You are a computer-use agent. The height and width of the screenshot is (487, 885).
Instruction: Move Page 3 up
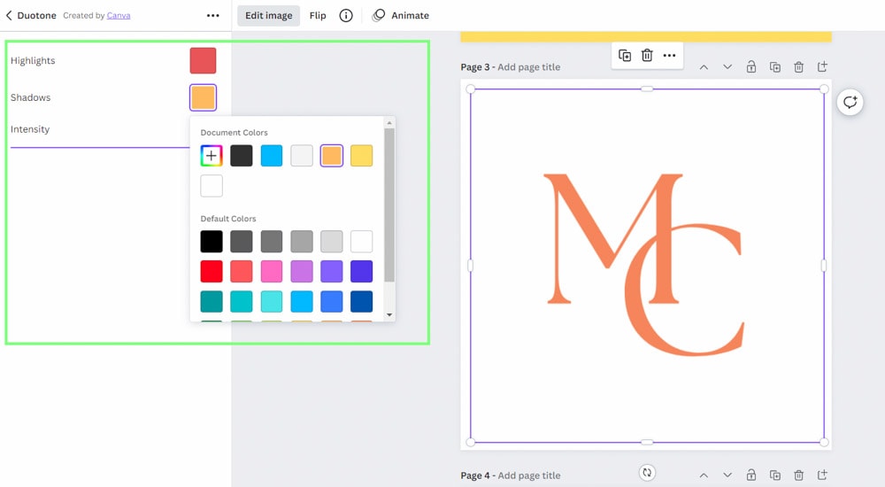click(x=704, y=67)
